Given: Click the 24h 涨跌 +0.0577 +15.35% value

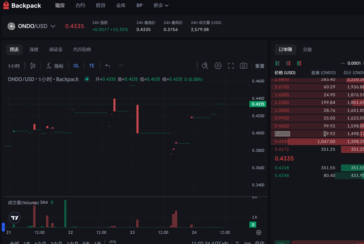Looking at the screenshot, I should [x=110, y=29].
